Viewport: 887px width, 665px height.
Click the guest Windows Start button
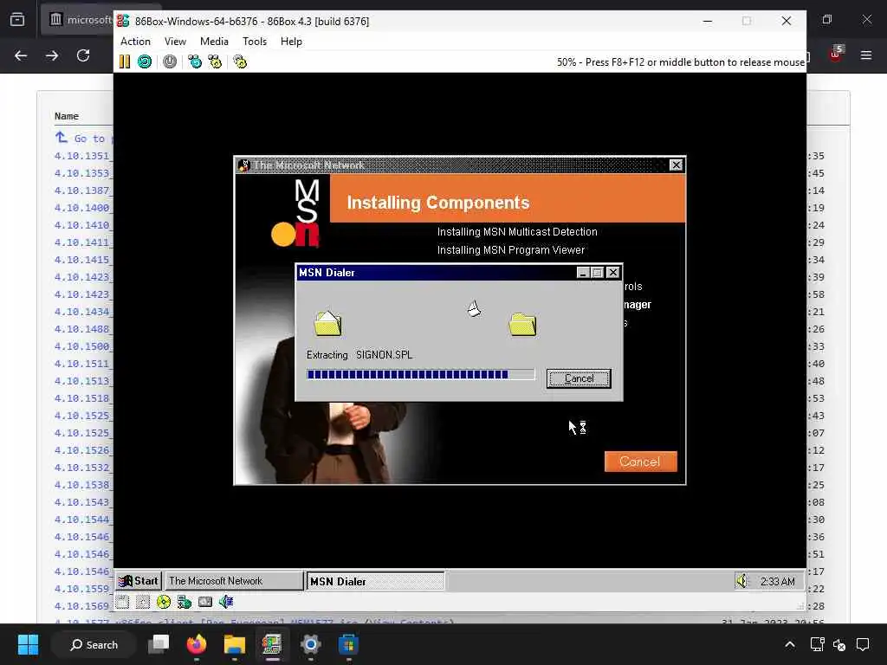pyautogui.click(x=139, y=581)
